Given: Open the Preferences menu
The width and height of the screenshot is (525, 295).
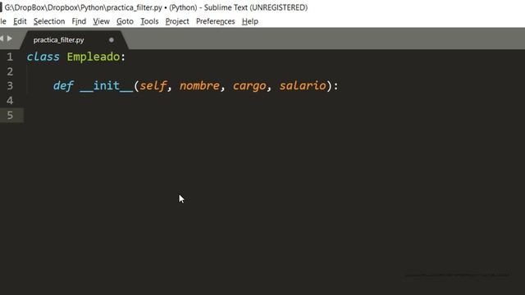Looking at the screenshot, I should coord(215,21).
